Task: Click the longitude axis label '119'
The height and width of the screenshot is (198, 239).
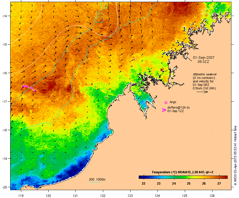Action: click(21, 196)
